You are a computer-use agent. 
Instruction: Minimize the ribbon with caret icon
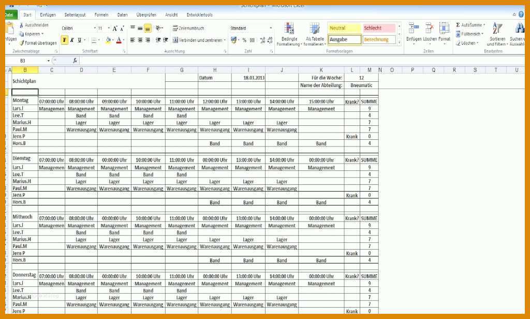point(514,15)
